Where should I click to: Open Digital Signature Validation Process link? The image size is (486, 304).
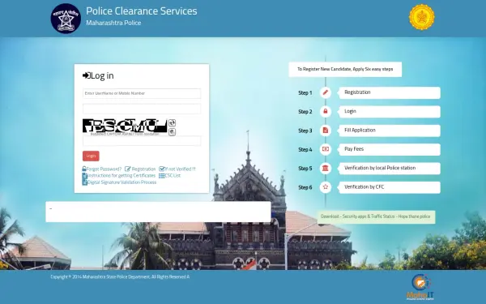click(119, 182)
